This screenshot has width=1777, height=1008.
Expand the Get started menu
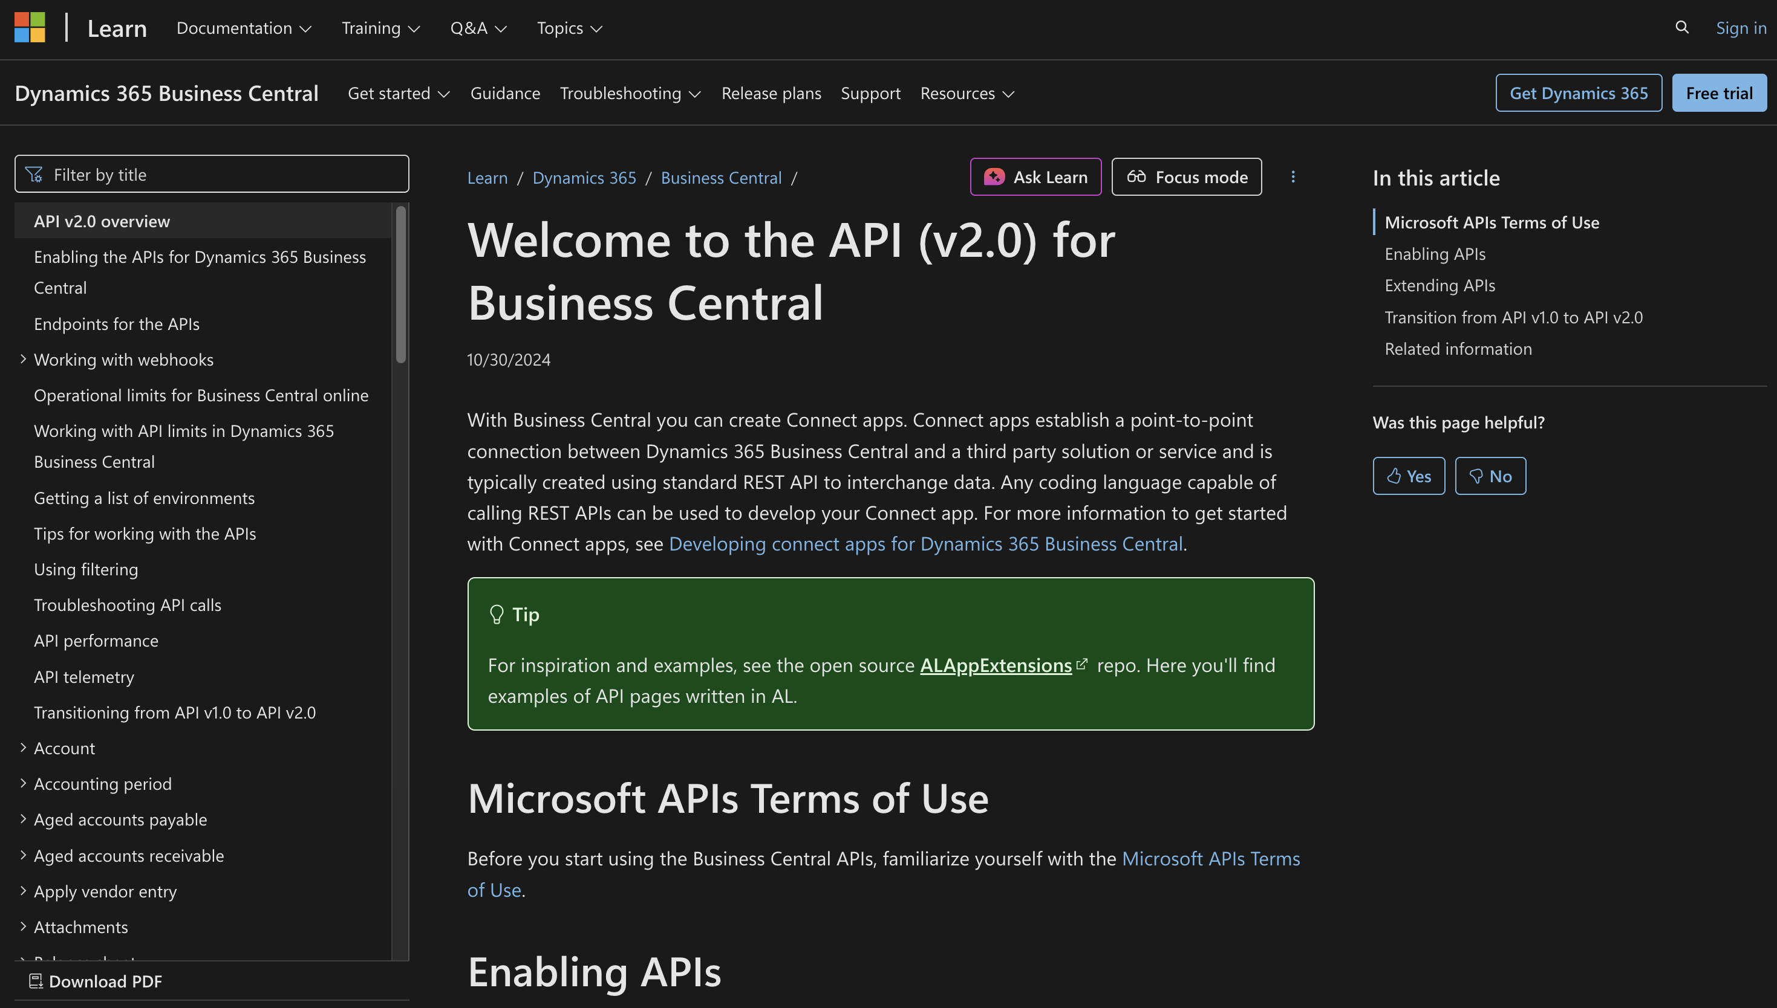[399, 94]
